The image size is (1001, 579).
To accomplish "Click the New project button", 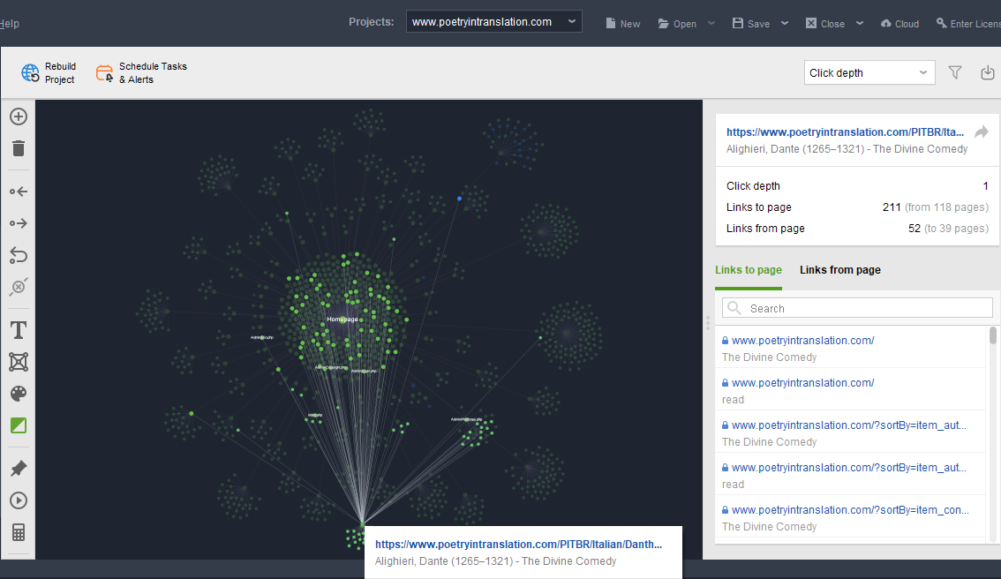I will tap(622, 24).
